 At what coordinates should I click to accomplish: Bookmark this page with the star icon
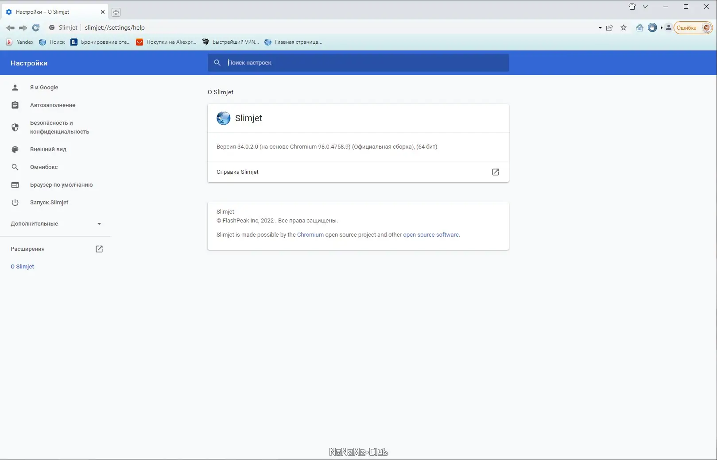point(624,28)
